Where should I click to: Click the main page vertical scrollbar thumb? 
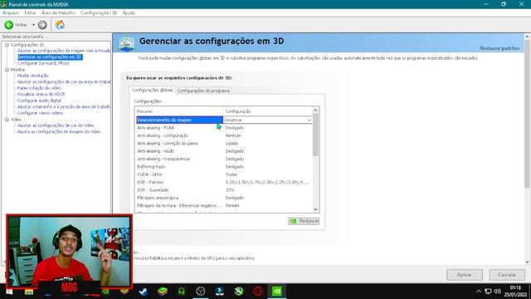tap(527, 114)
